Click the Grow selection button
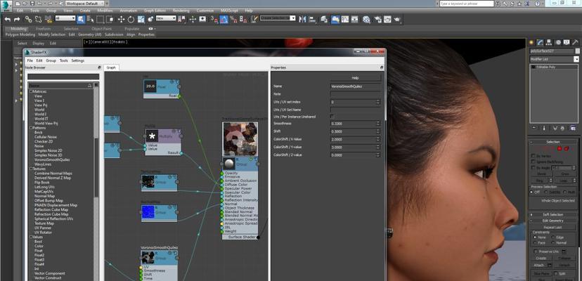Image resolution: width=582 pixels, height=281 pixels. pyautogui.click(x=564, y=174)
